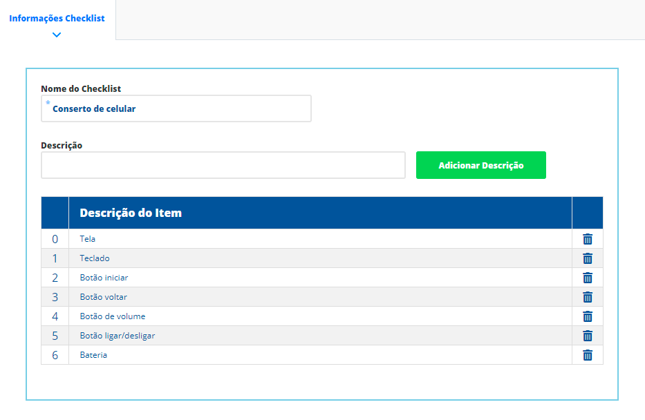Click the empty Descrição input field
This screenshot has height=420, width=645.
pos(223,165)
